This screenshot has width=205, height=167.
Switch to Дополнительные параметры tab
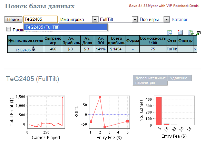click(150, 80)
